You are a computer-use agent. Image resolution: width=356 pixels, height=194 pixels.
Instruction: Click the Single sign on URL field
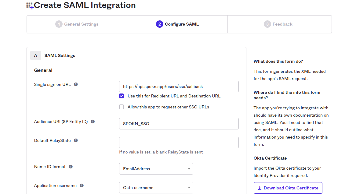pyautogui.click(x=179, y=86)
